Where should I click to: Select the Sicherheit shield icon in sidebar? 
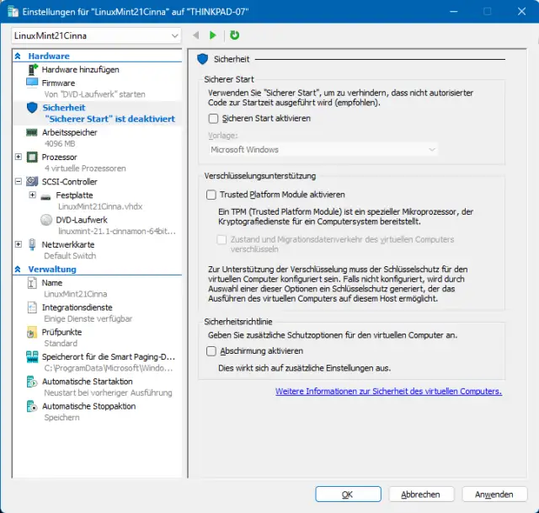pyautogui.click(x=32, y=108)
